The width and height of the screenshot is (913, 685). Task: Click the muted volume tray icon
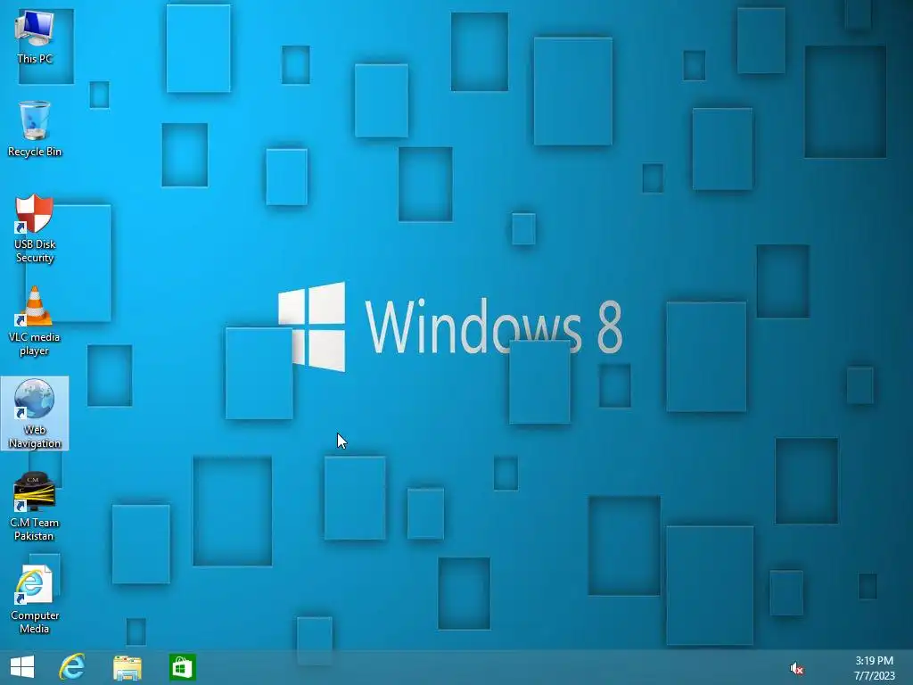796,669
